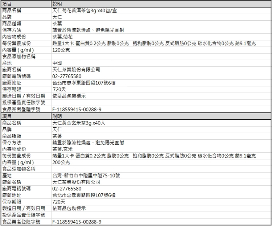The height and width of the screenshot is (226, 272).
Task: Click the second table's 說明 header cell
Action: (x=57, y=116)
